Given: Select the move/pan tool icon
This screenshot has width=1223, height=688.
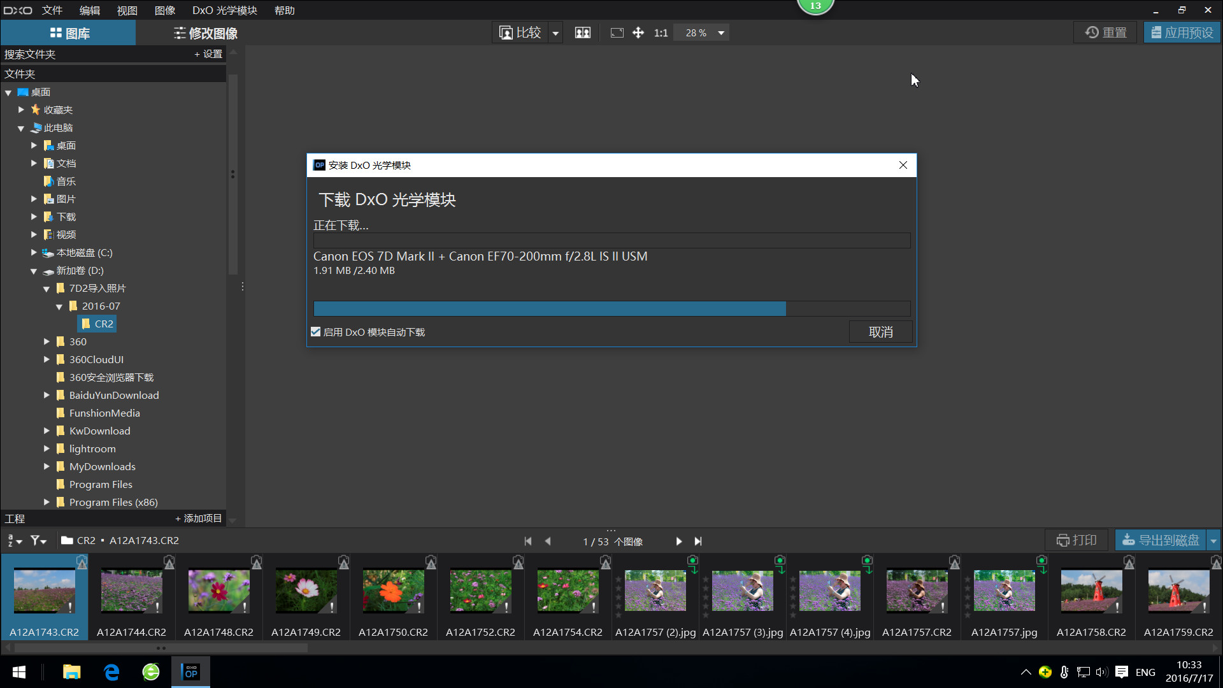Looking at the screenshot, I should [x=638, y=32].
